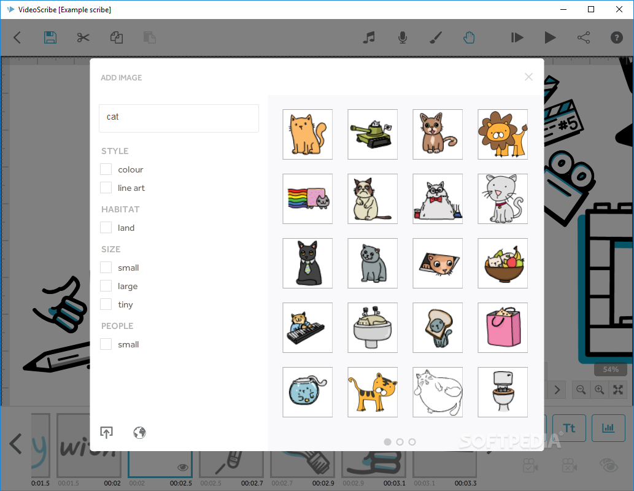Screen dimensions: 634x491
Task: Click the save scribe floppy icon
Action: tap(50, 37)
